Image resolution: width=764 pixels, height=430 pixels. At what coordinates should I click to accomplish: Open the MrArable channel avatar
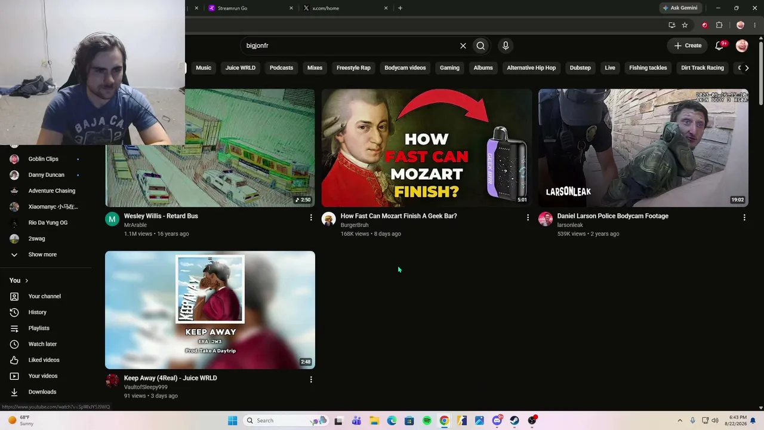pos(112,219)
